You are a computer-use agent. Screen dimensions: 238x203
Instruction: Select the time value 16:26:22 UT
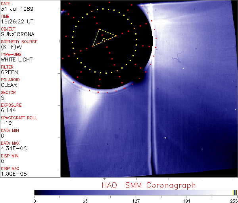(x=17, y=21)
